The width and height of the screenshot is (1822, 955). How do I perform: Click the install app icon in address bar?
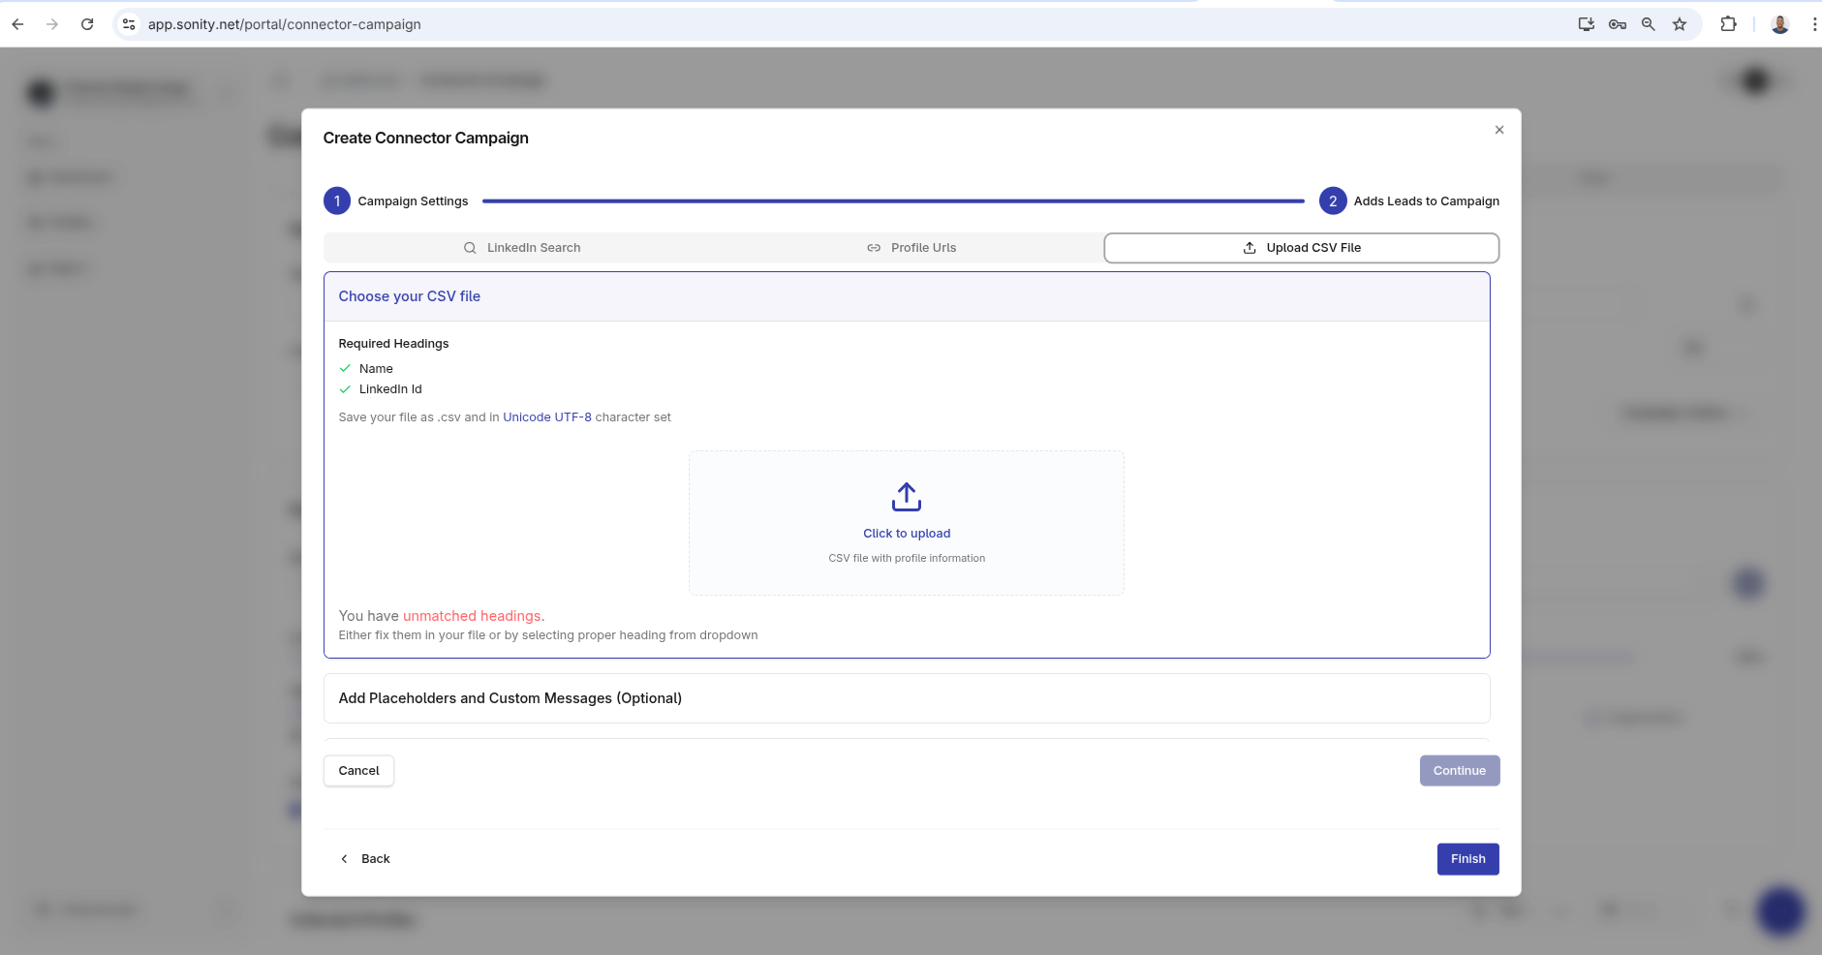[x=1586, y=24]
